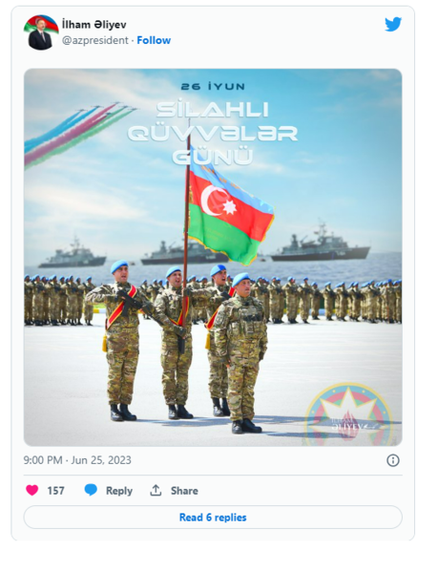Open the tweet info circle icon
The width and height of the screenshot is (437, 572).
[392, 460]
